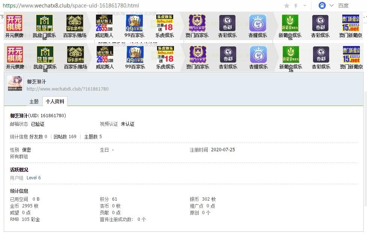Open the browser account dropdown

coord(322,6)
